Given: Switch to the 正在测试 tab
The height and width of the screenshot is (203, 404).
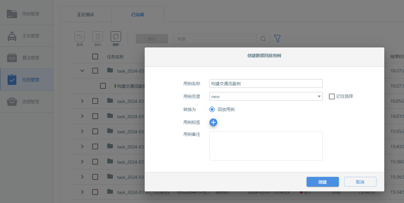Looking at the screenshot, I should click(x=85, y=15).
